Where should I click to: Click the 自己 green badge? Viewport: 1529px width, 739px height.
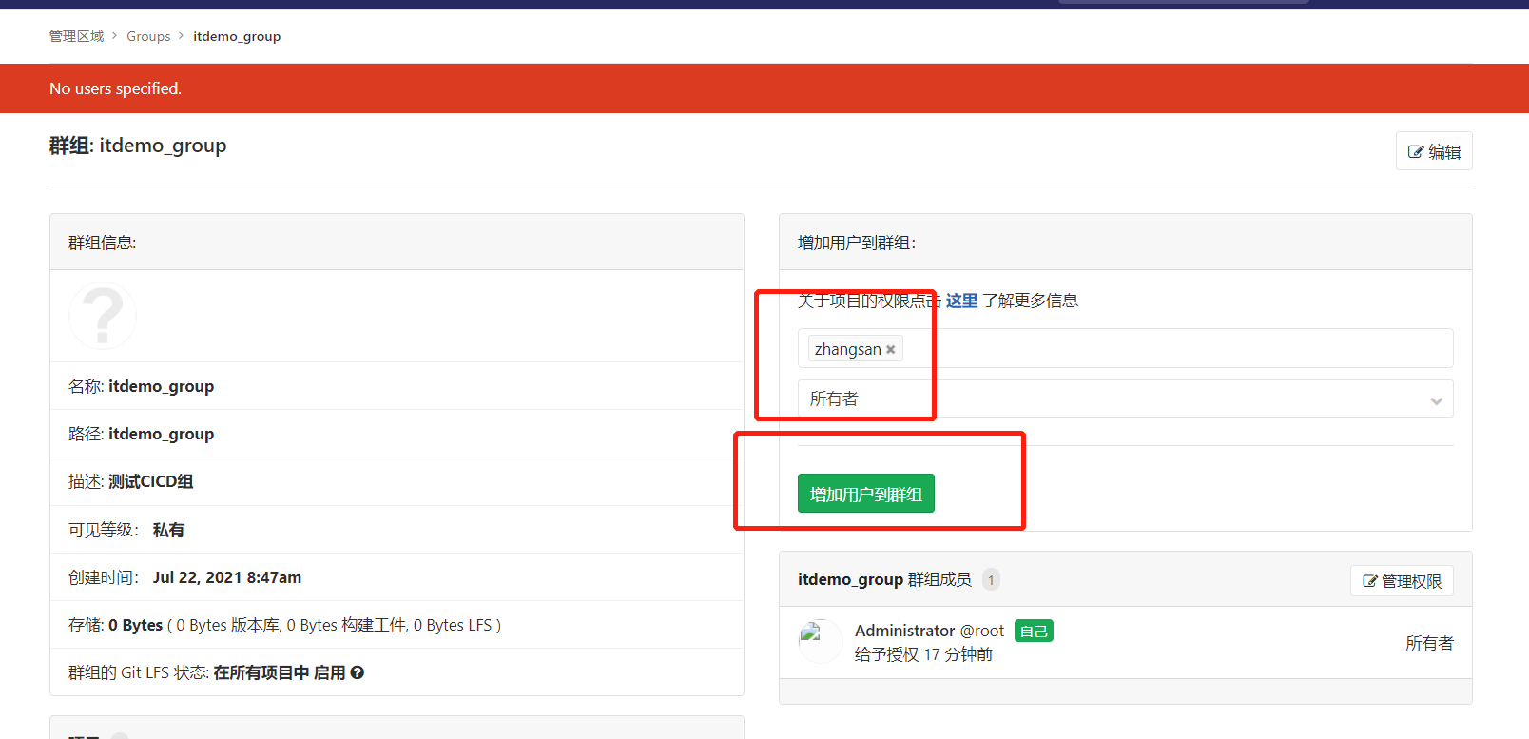1034,631
